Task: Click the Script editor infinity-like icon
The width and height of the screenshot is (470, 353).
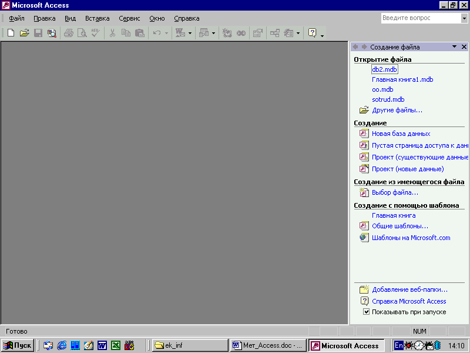Action: pos(241,33)
